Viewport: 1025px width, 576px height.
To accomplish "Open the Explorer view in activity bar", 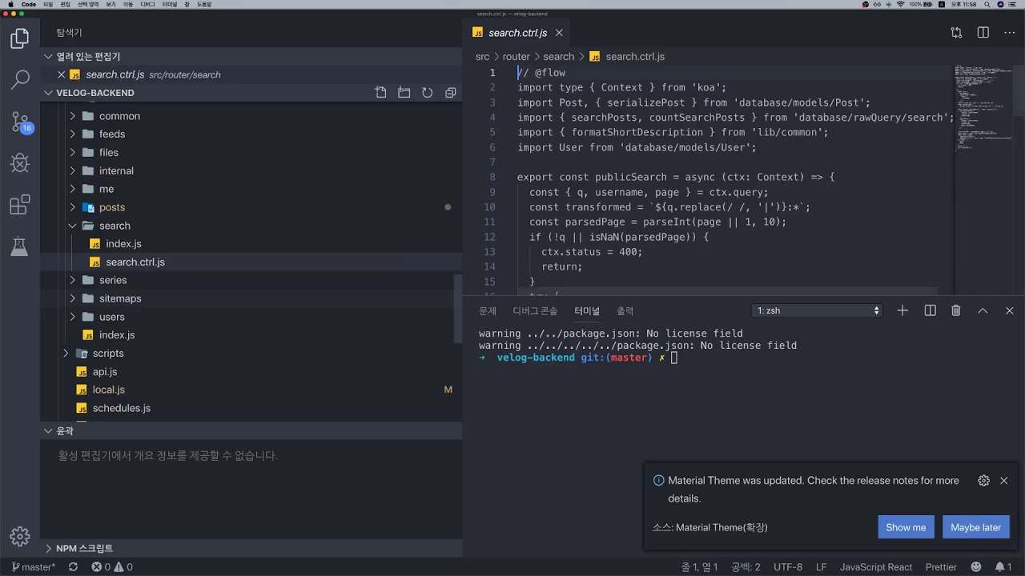I will pyautogui.click(x=20, y=38).
